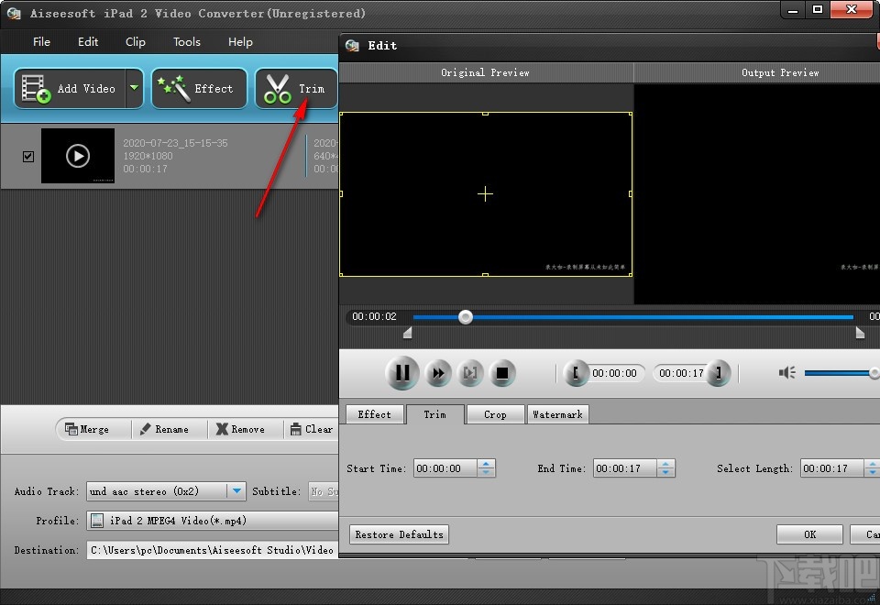Screen dimensions: 880x605
Task: Click the Clear button
Action: pos(312,429)
